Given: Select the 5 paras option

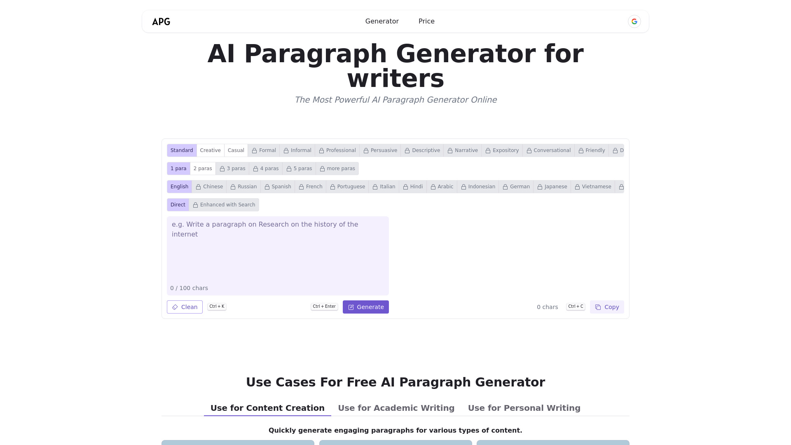Looking at the screenshot, I should (x=300, y=169).
